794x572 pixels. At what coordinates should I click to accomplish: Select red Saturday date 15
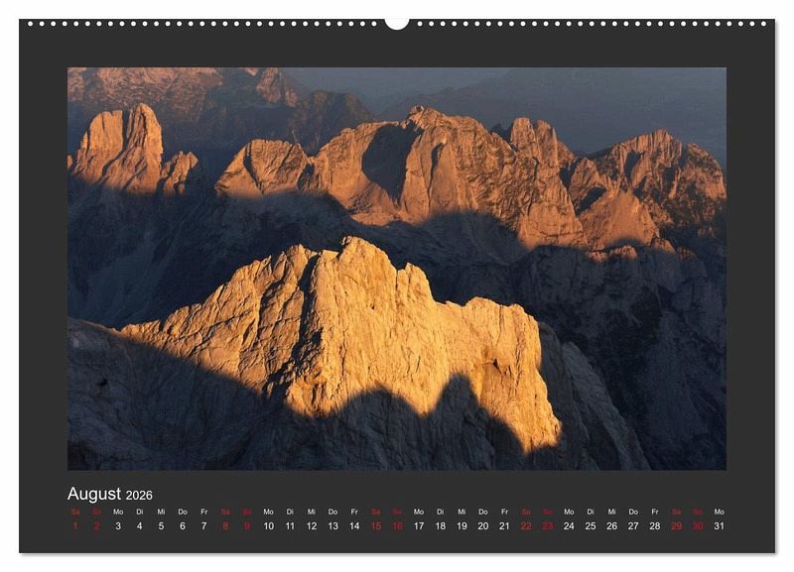375,525
